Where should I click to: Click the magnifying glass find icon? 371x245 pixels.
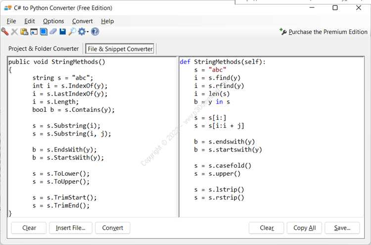pos(72,32)
